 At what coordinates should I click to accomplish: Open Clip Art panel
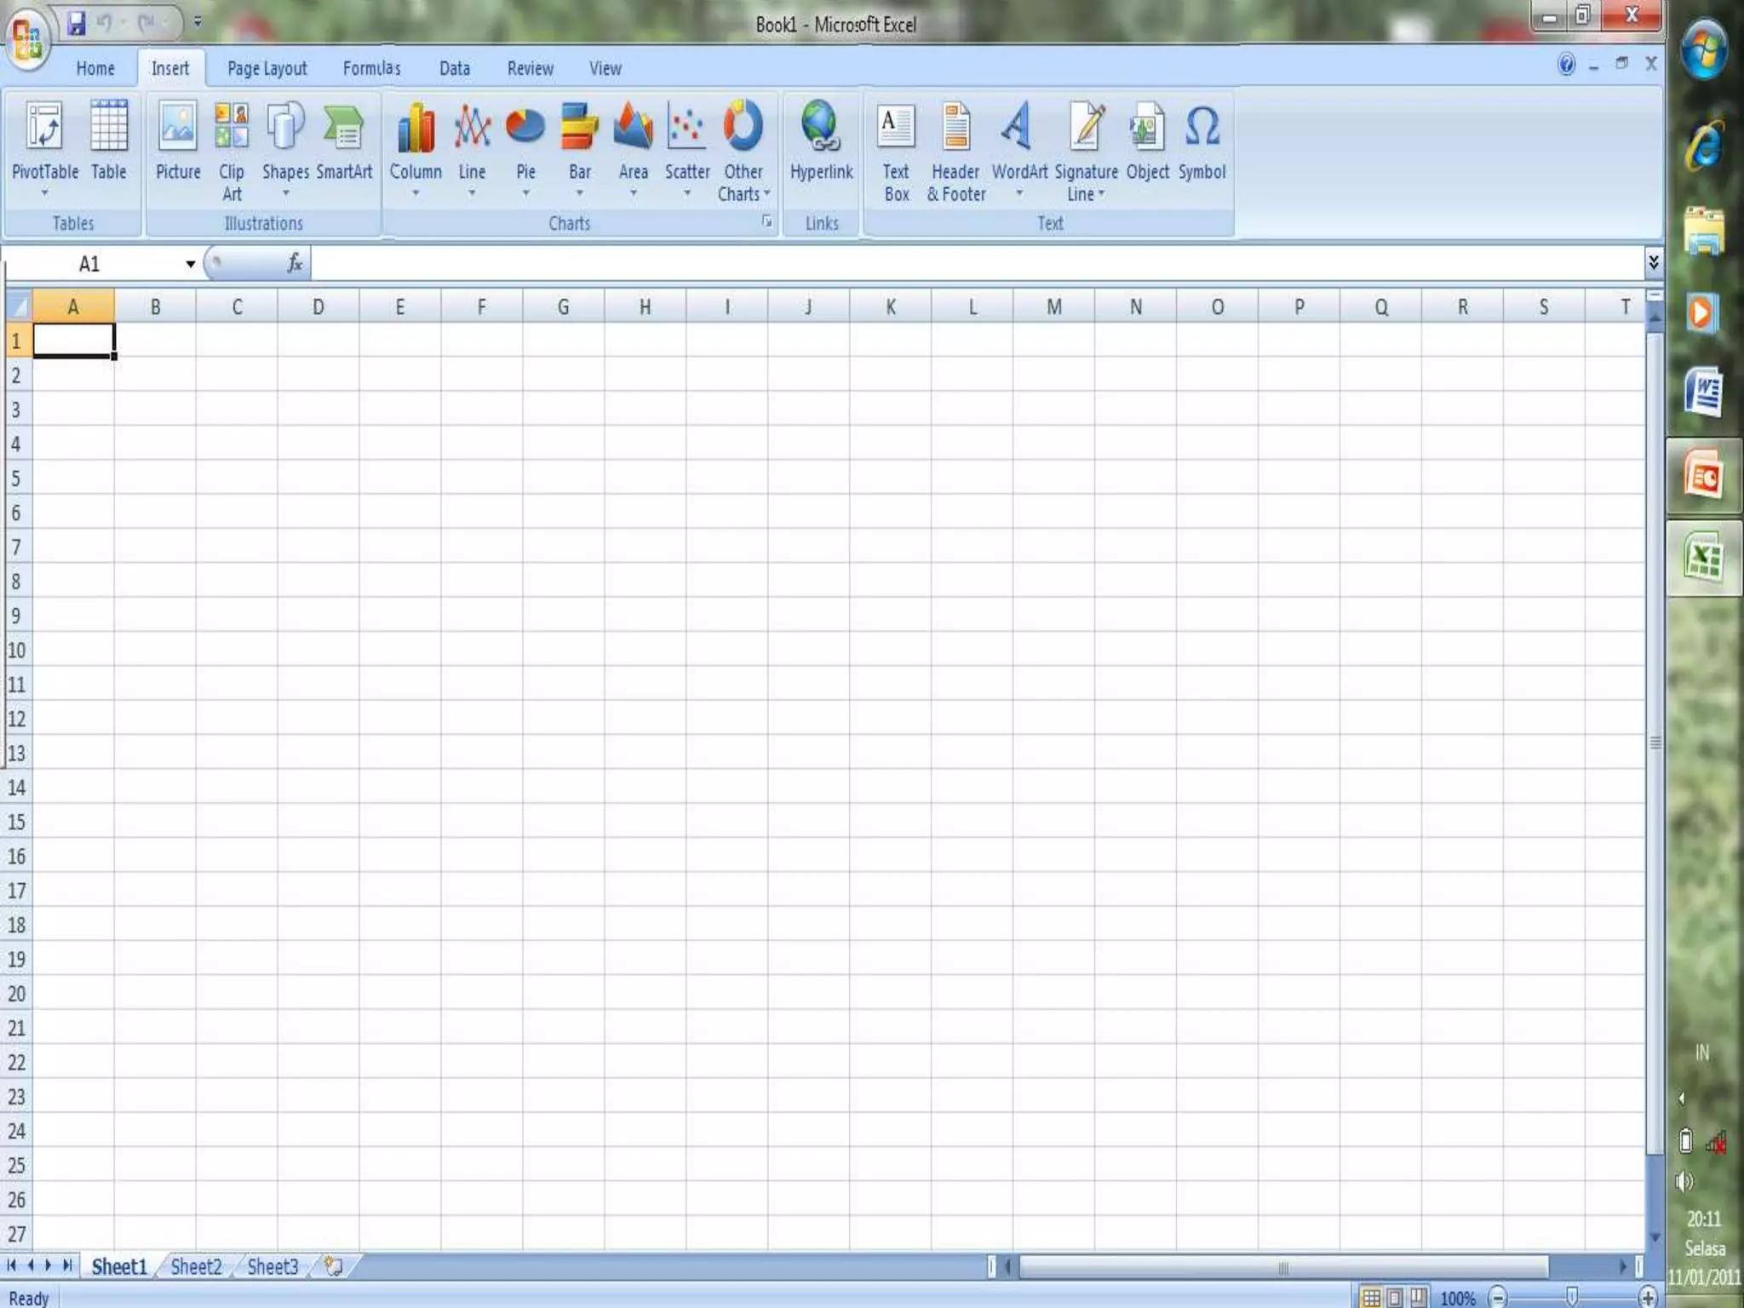click(x=232, y=149)
